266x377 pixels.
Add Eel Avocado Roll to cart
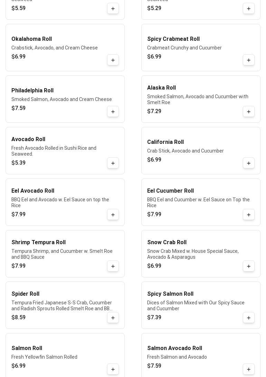tap(113, 215)
